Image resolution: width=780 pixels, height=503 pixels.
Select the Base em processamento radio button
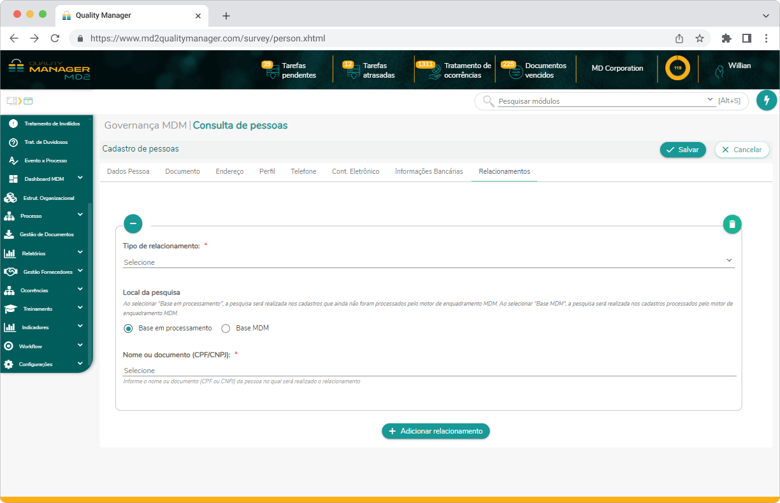click(128, 329)
